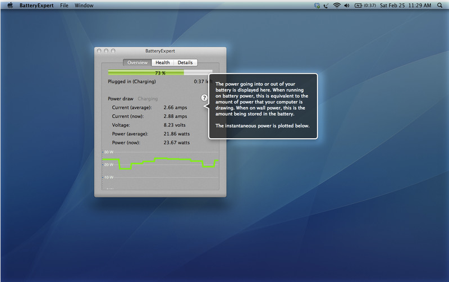Click the Current (now) label
Screen dimensions: 449x282
[x=128, y=116]
